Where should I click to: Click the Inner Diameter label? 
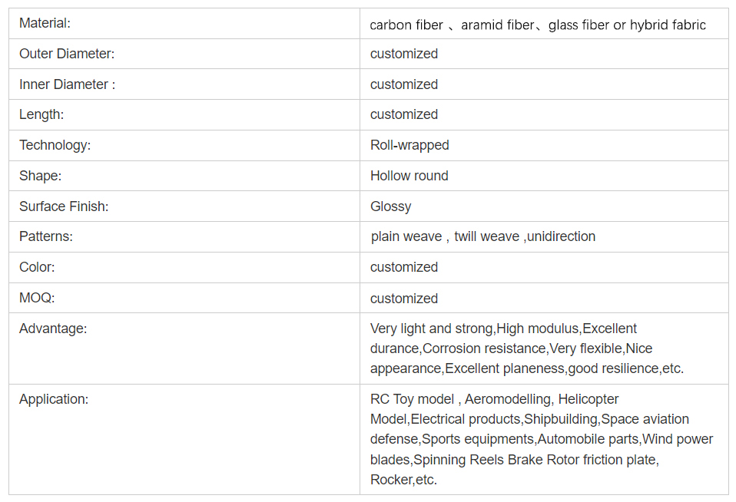[x=67, y=84]
